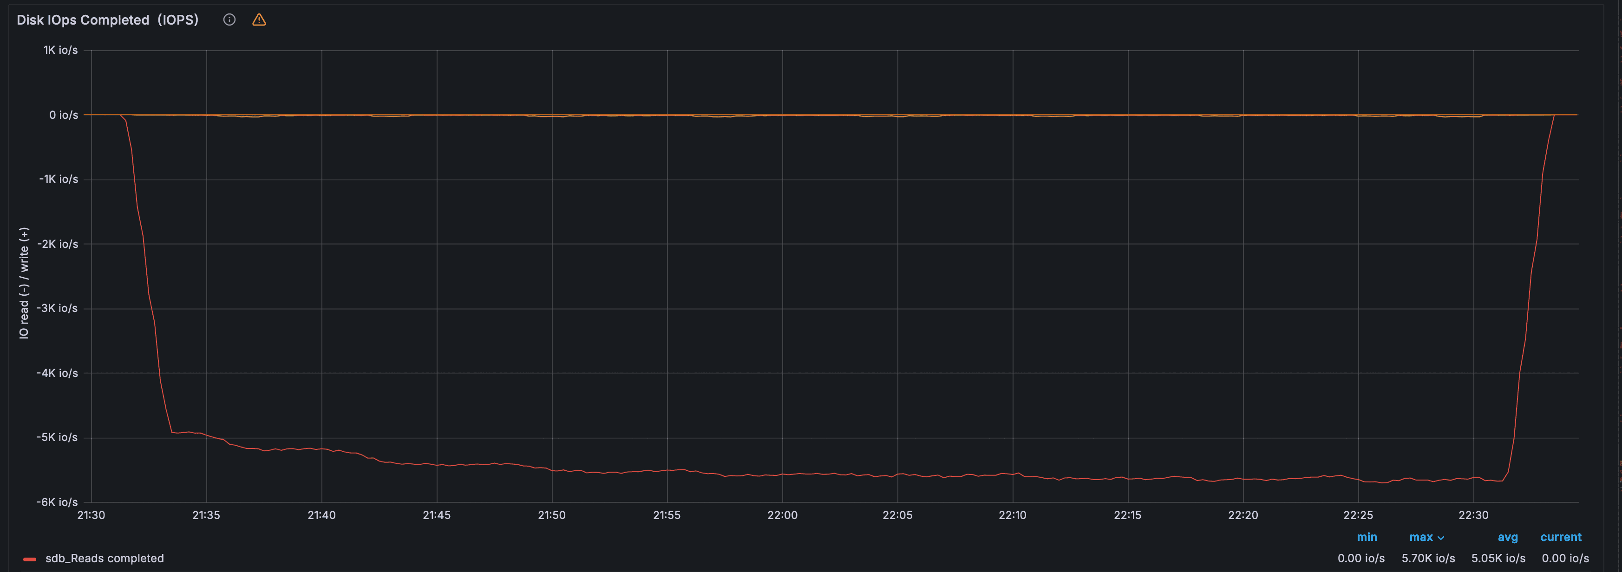Sort legend by avg column
This screenshot has height=572, width=1622.
[x=1507, y=537]
